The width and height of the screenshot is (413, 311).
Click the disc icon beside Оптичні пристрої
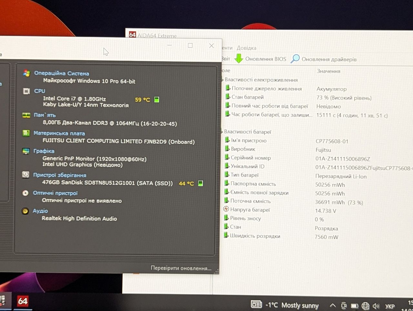[25, 193]
